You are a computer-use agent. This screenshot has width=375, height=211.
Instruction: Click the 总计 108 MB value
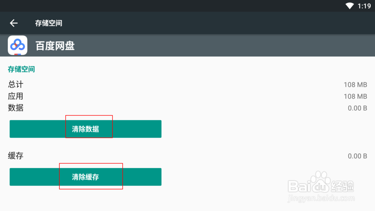(355, 85)
